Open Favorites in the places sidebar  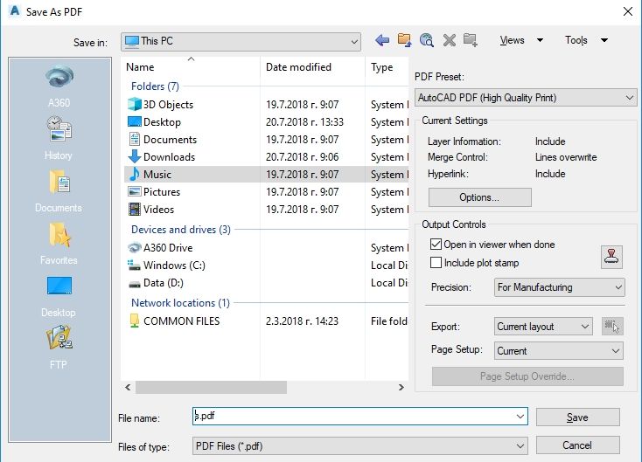pos(59,243)
